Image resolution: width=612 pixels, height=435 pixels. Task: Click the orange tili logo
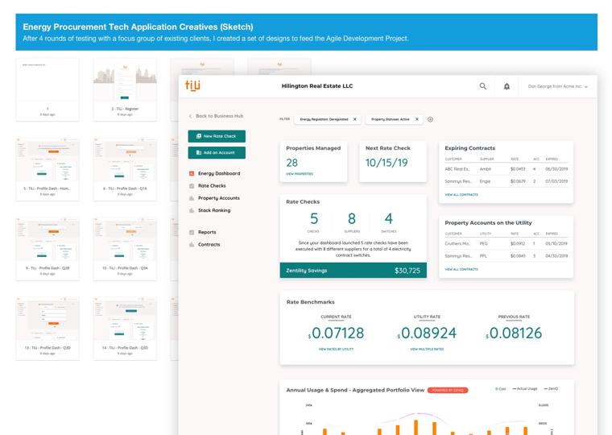pos(192,85)
